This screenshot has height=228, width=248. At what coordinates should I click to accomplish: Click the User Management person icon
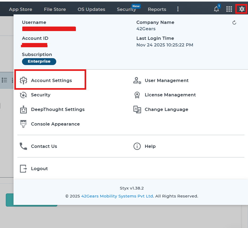pyautogui.click(x=137, y=80)
